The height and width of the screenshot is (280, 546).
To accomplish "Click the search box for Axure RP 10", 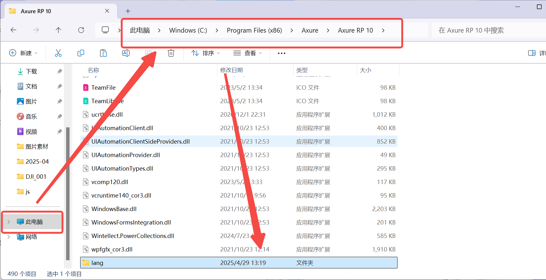I will pos(488,30).
